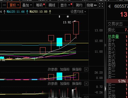Screen dimensions: 128x98
Task: Open the 复权 dropdown
Action: click(14, 5)
